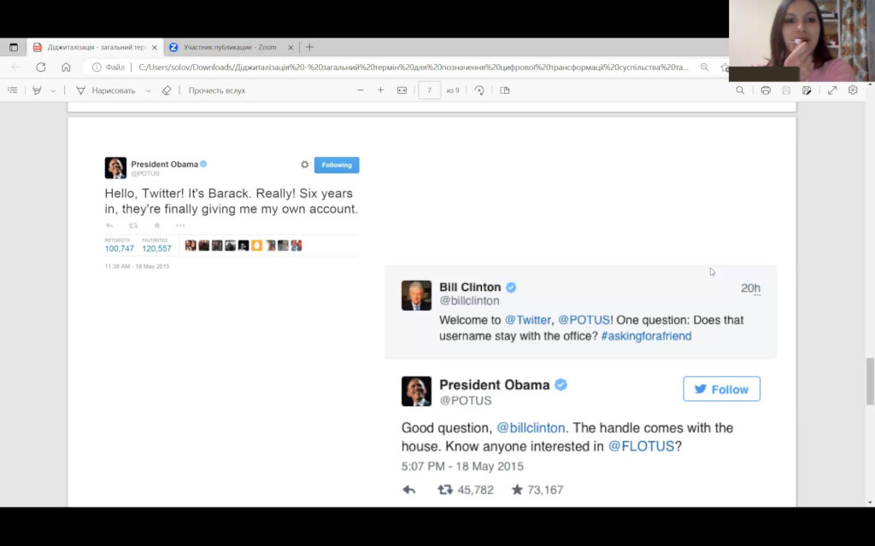Follow President Obama with Follow button
This screenshot has height=546, width=875.
click(x=721, y=389)
